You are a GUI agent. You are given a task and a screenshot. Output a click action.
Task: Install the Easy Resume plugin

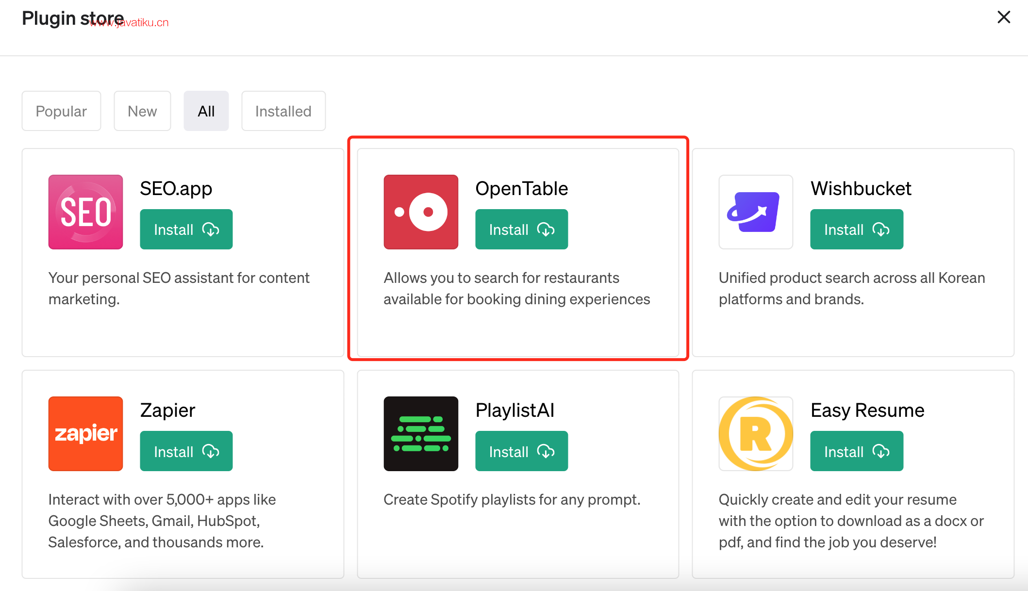tap(857, 451)
